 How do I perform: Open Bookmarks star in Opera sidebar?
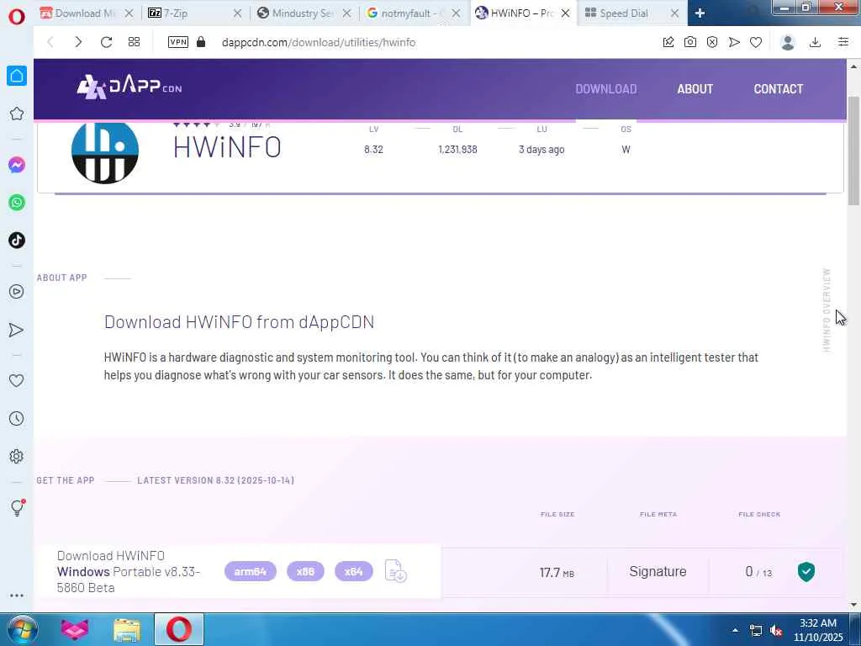tap(17, 114)
